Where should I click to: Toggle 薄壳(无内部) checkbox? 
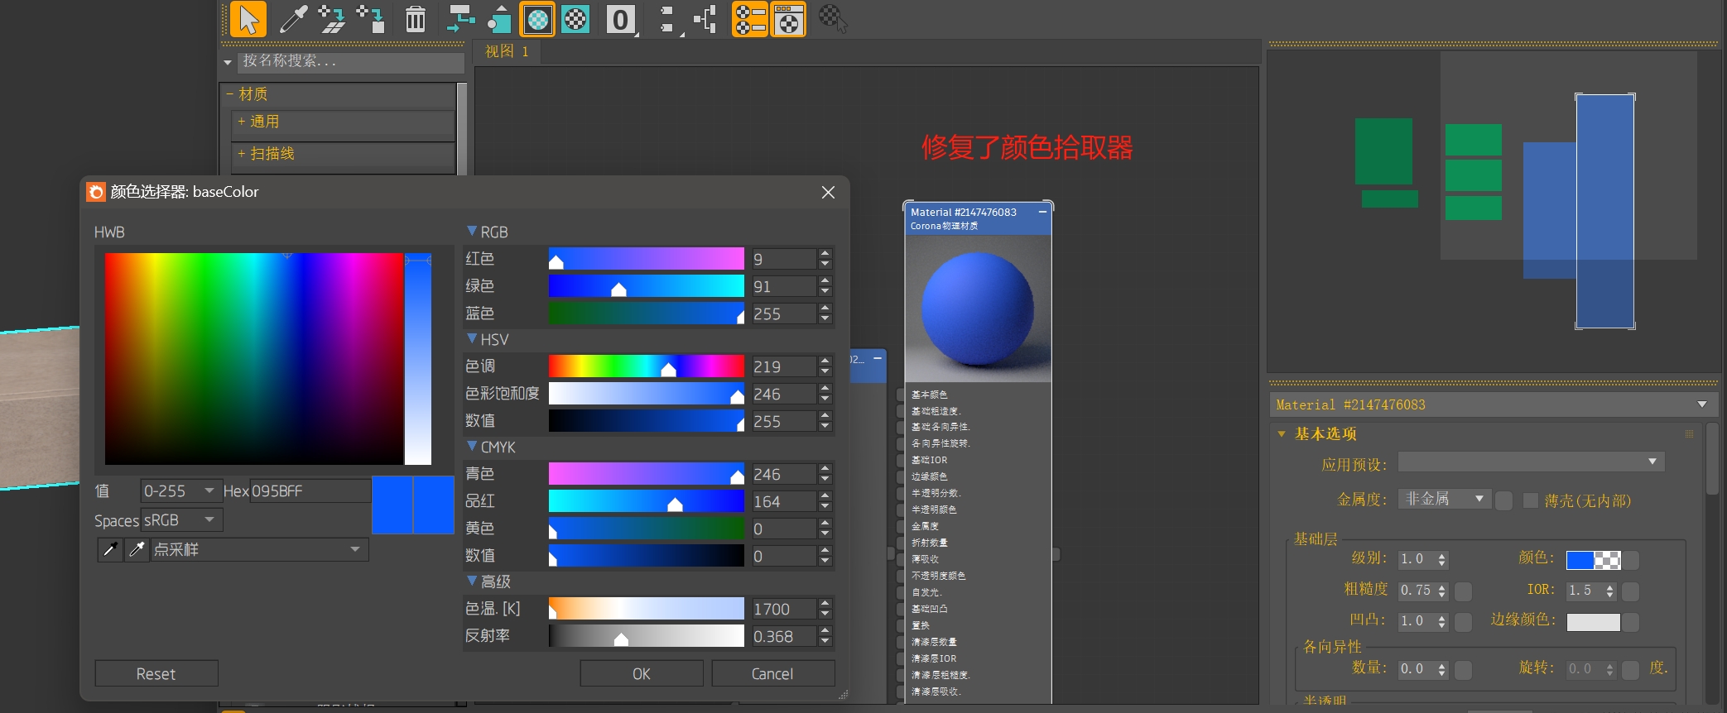(1531, 500)
